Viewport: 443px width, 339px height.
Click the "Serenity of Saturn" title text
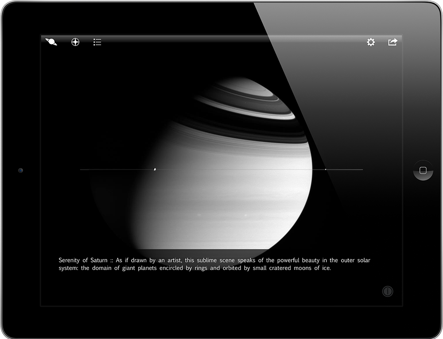pyautogui.click(x=83, y=260)
